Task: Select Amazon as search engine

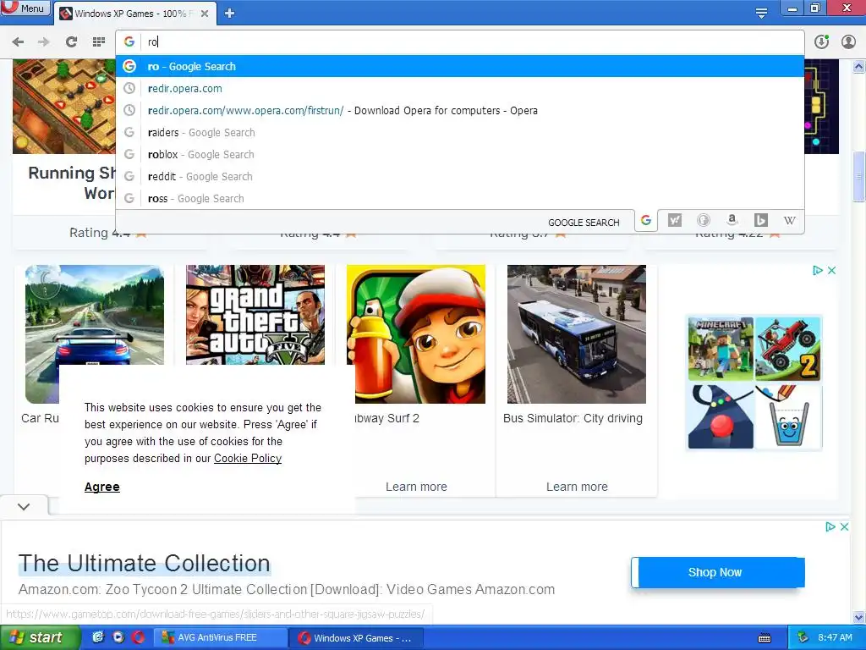Action: (732, 220)
